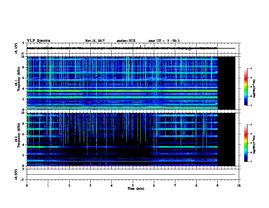Pick time axis tick label 4

coord(112,186)
